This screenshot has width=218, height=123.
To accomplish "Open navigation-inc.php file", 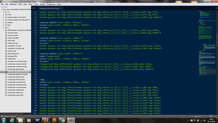I will (14, 46).
